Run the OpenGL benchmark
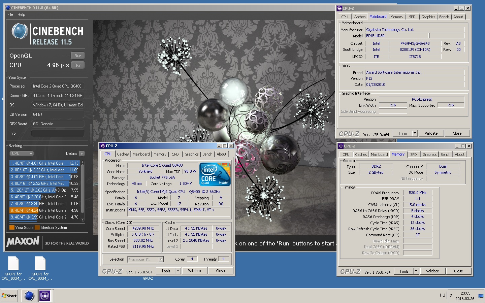The width and height of the screenshot is (485, 303). pos(78,56)
